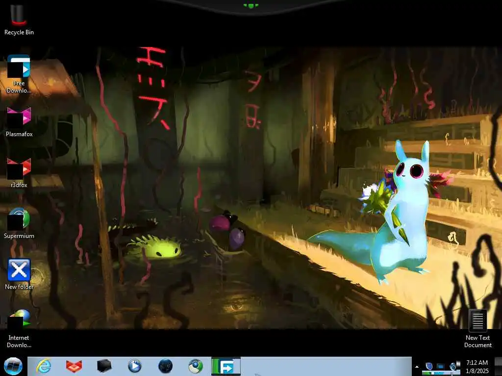The height and width of the screenshot is (376, 502).
Task: Select the New folder desktop icon
Action: (19, 274)
